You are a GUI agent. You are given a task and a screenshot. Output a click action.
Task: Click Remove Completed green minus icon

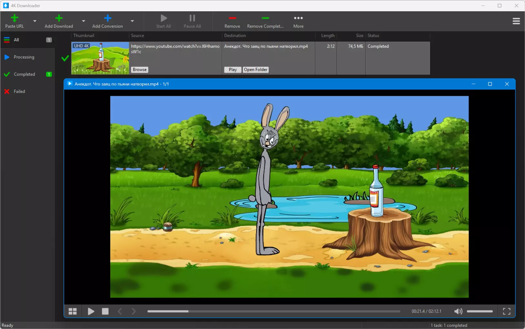(265, 18)
